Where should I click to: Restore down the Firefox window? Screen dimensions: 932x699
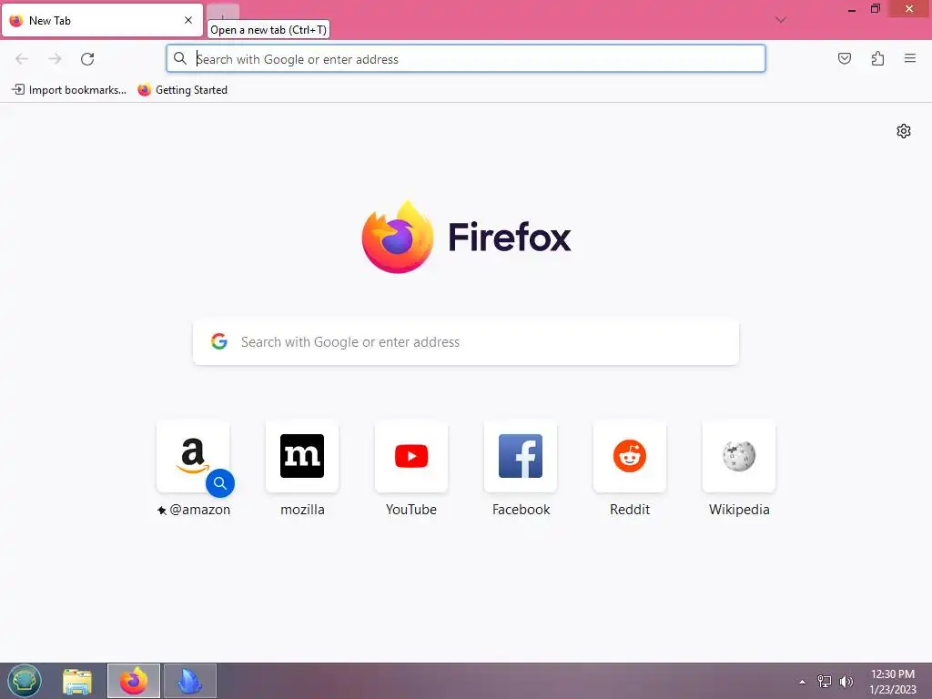pos(875,9)
